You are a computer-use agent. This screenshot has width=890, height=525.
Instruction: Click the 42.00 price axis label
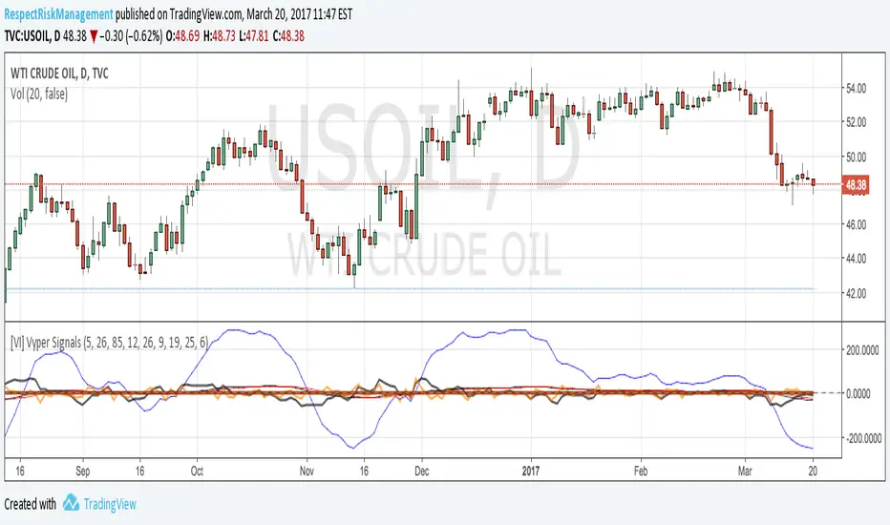[856, 293]
